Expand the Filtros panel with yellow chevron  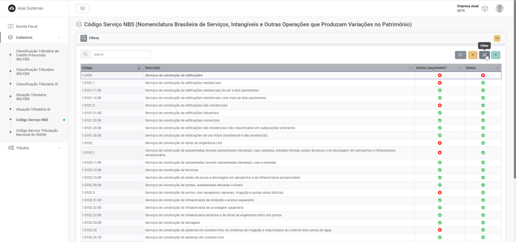point(497,38)
